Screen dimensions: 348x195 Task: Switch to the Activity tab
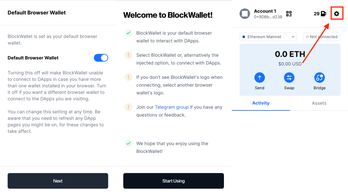(x=261, y=103)
